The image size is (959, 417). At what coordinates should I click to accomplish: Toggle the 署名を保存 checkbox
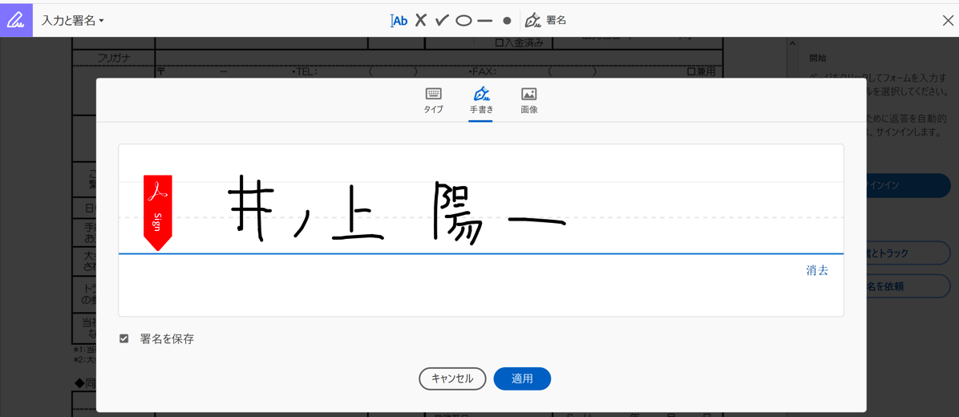coord(124,338)
